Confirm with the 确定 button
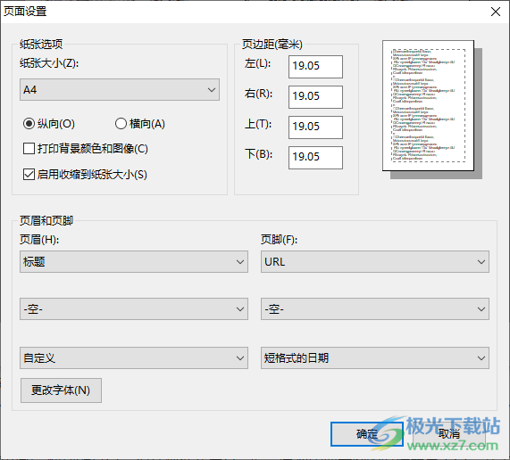Image resolution: width=510 pixels, height=460 pixels. [367, 434]
